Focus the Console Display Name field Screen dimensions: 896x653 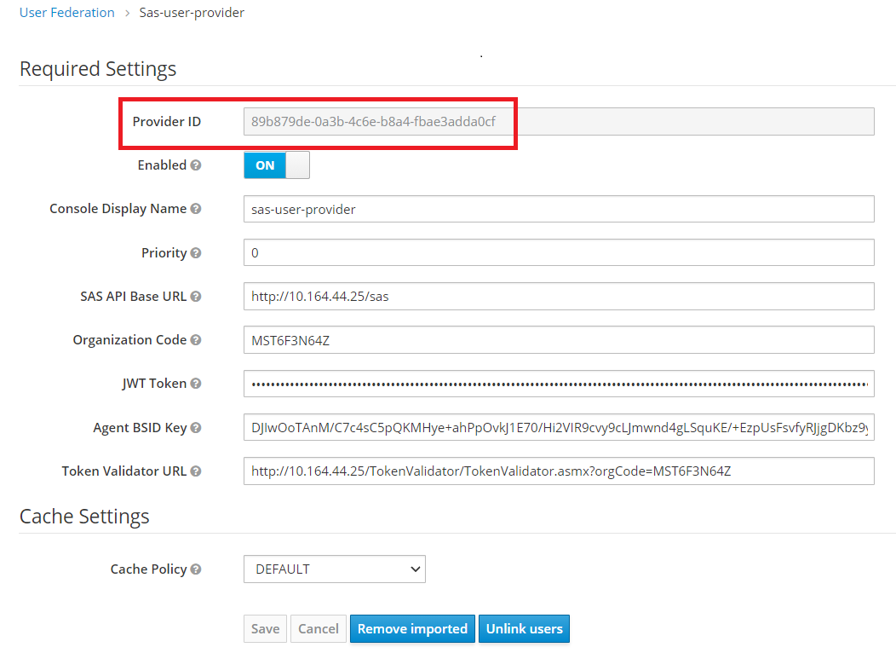(x=558, y=209)
